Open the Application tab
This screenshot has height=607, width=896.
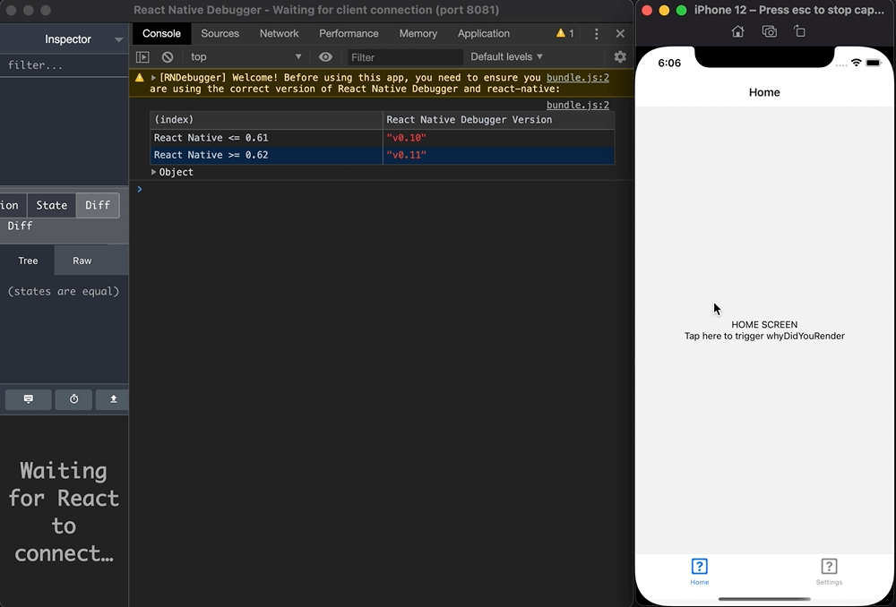484,34
